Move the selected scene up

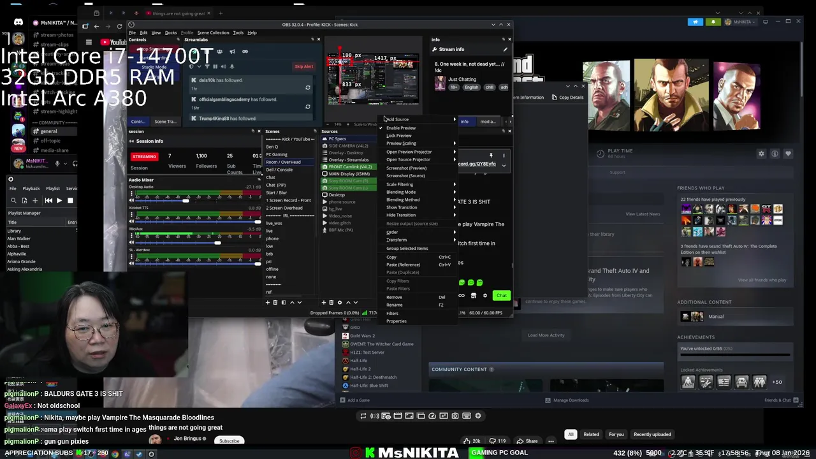[292, 302]
